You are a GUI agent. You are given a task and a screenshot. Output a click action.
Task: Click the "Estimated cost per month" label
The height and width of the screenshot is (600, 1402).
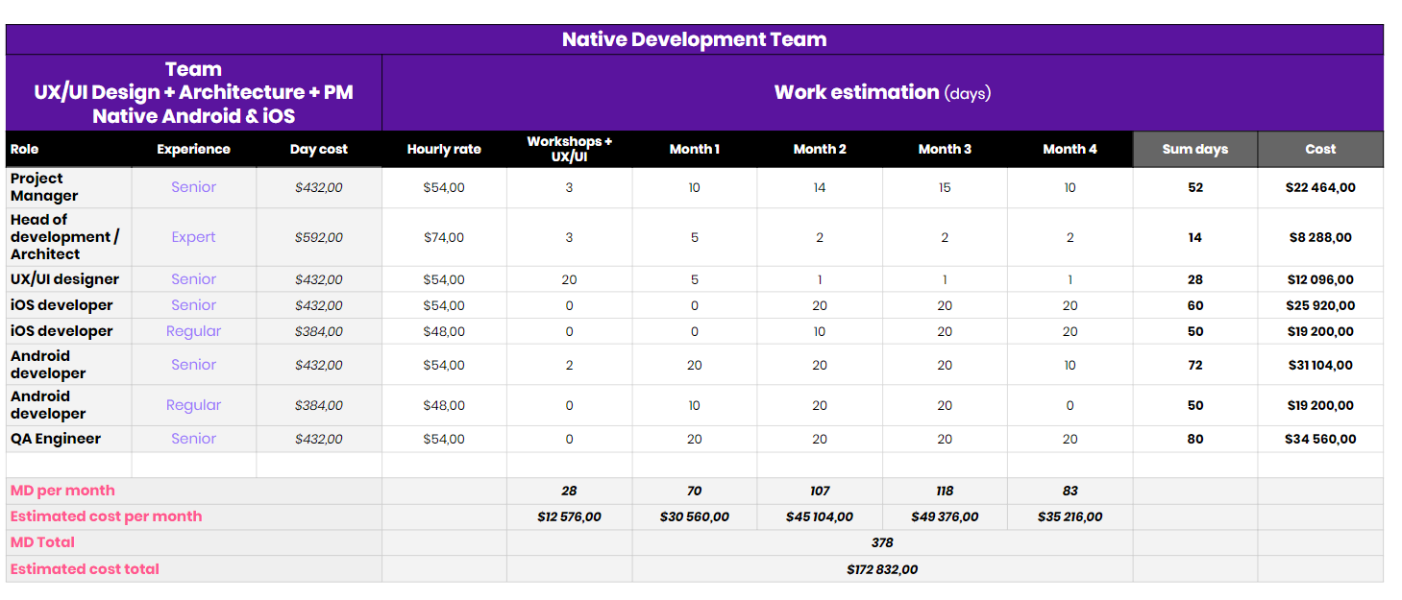click(106, 516)
